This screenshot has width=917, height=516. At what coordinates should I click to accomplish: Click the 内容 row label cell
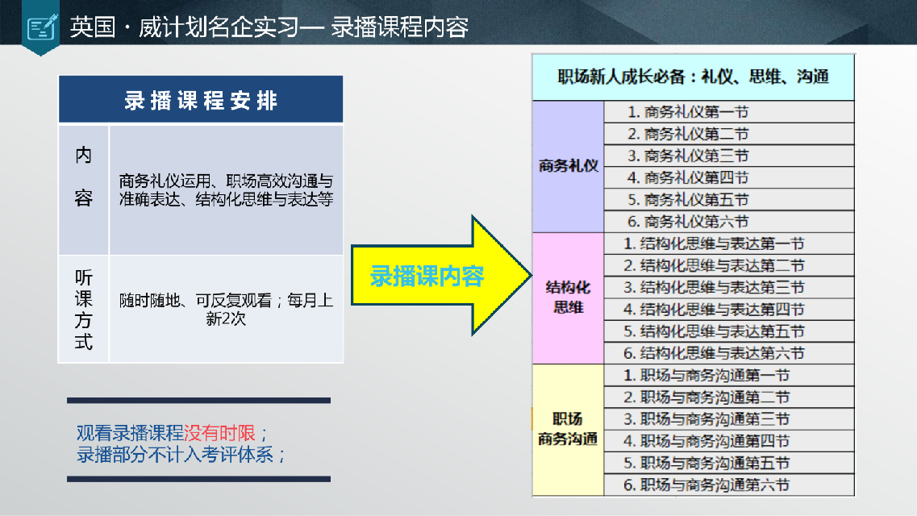[x=84, y=190]
